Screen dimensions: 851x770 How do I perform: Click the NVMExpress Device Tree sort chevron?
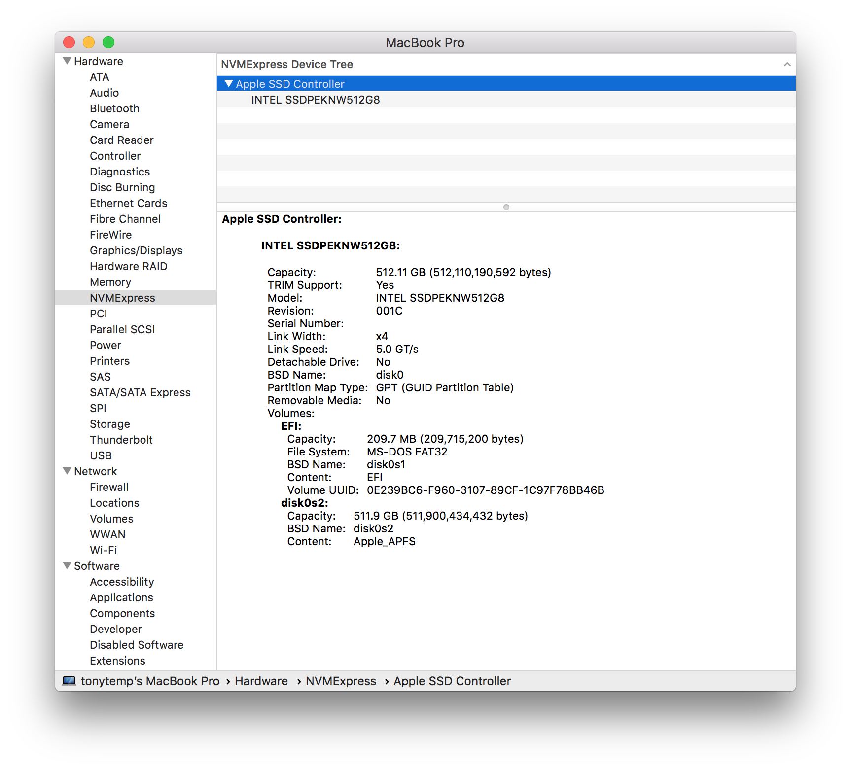tap(787, 65)
